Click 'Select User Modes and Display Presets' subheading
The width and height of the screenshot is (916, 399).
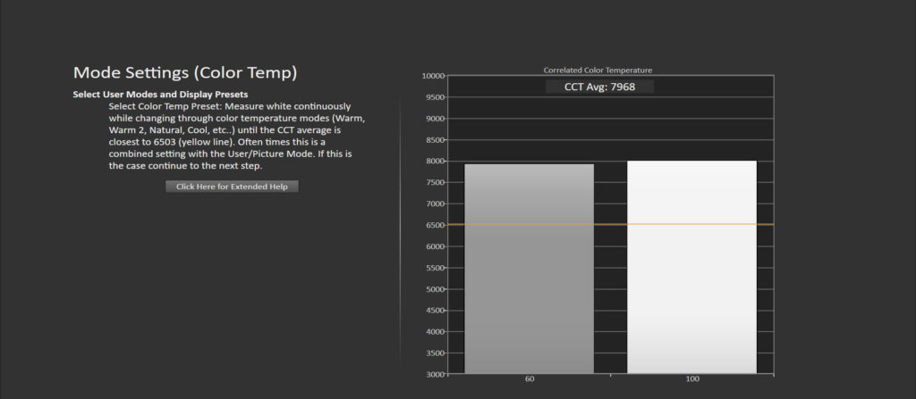[160, 95]
